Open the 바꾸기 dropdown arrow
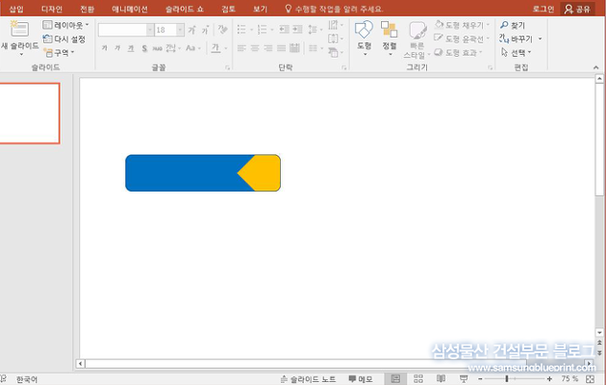 (540, 38)
